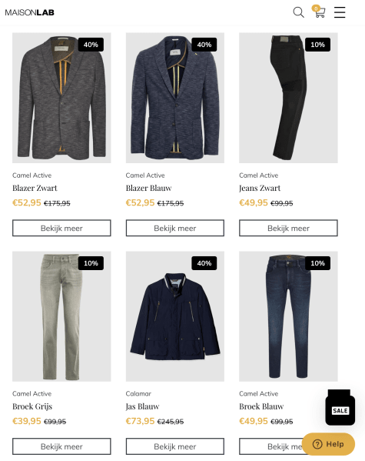Screen dimensions: 365x461
Task: Open the Blazer Blauw product image
Action: pos(175,98)
